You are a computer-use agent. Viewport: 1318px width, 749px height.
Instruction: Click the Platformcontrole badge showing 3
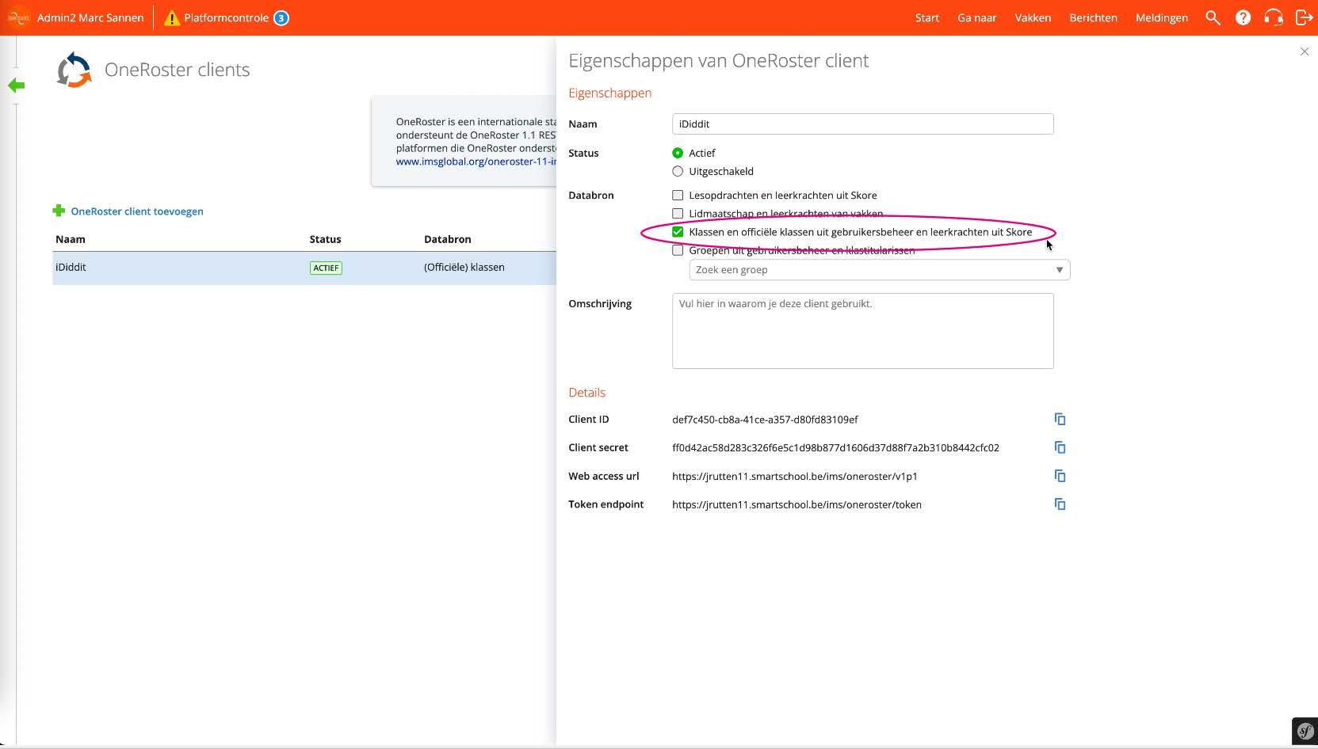pyautogui.click(x=281, y=18)
